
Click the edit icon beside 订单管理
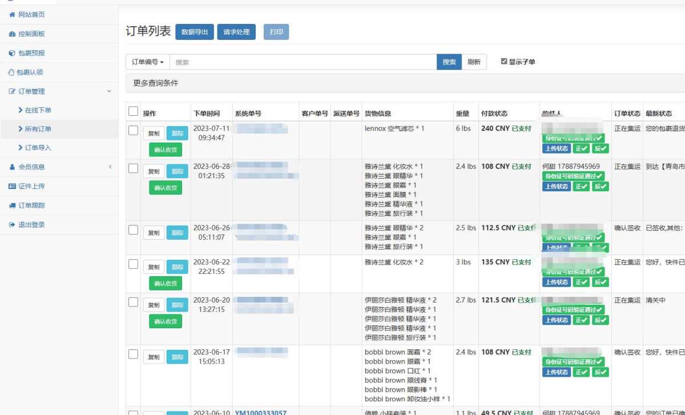pyautogui.click(x=12, y=91)
